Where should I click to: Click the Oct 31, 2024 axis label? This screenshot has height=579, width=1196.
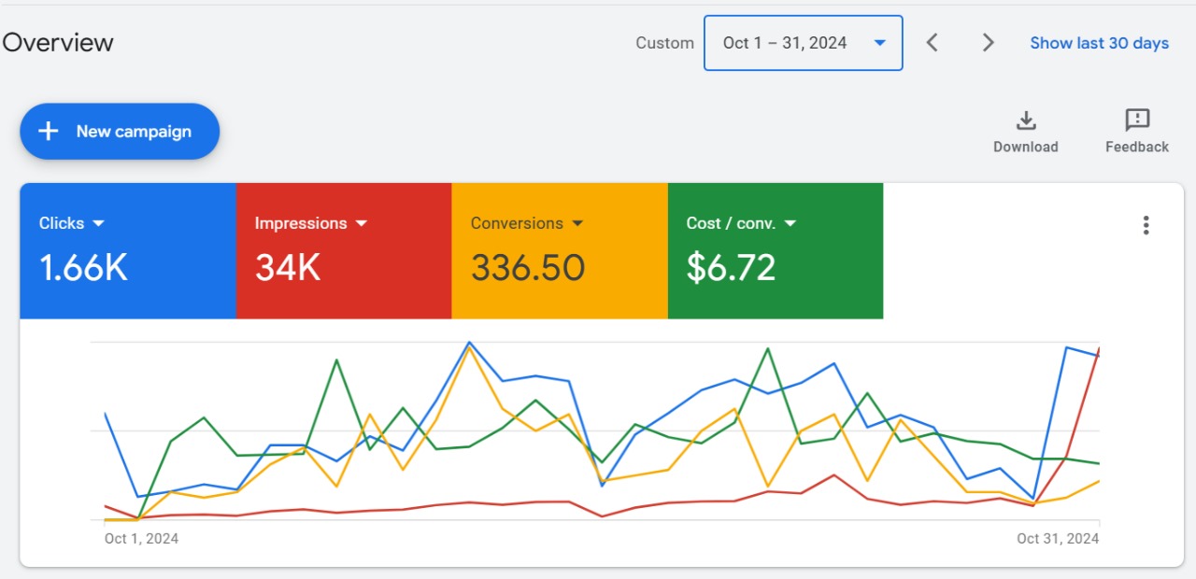click(x=1058, y=539)
